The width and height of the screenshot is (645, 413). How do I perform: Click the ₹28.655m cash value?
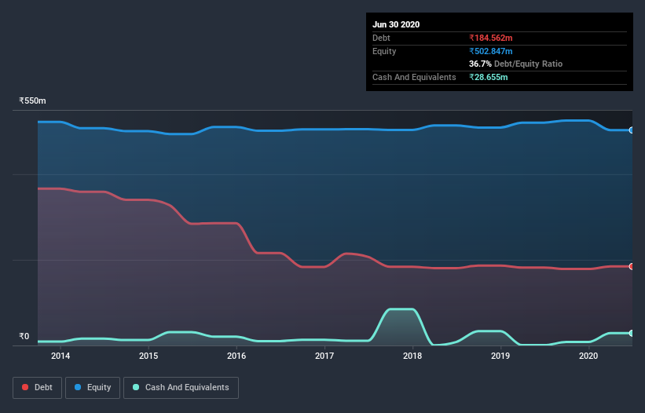coord(489,77)
